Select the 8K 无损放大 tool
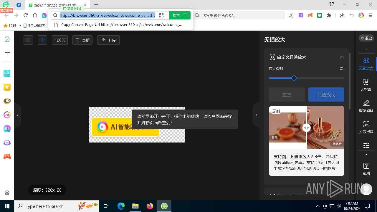Screen dimensions: 377x212 point(366,64)
